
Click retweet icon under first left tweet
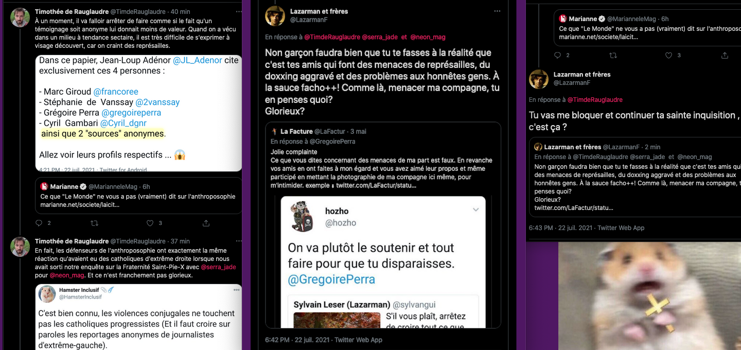[94, 223]
